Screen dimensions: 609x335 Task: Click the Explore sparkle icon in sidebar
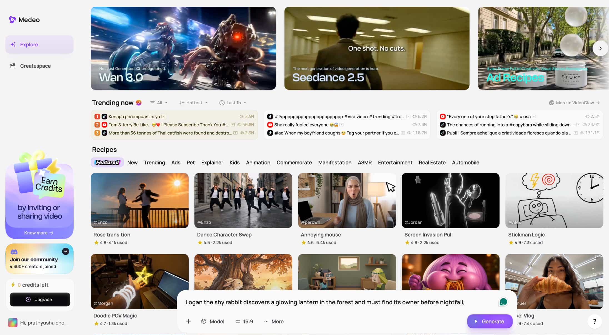pyautogui.click(x=13, y=44)
